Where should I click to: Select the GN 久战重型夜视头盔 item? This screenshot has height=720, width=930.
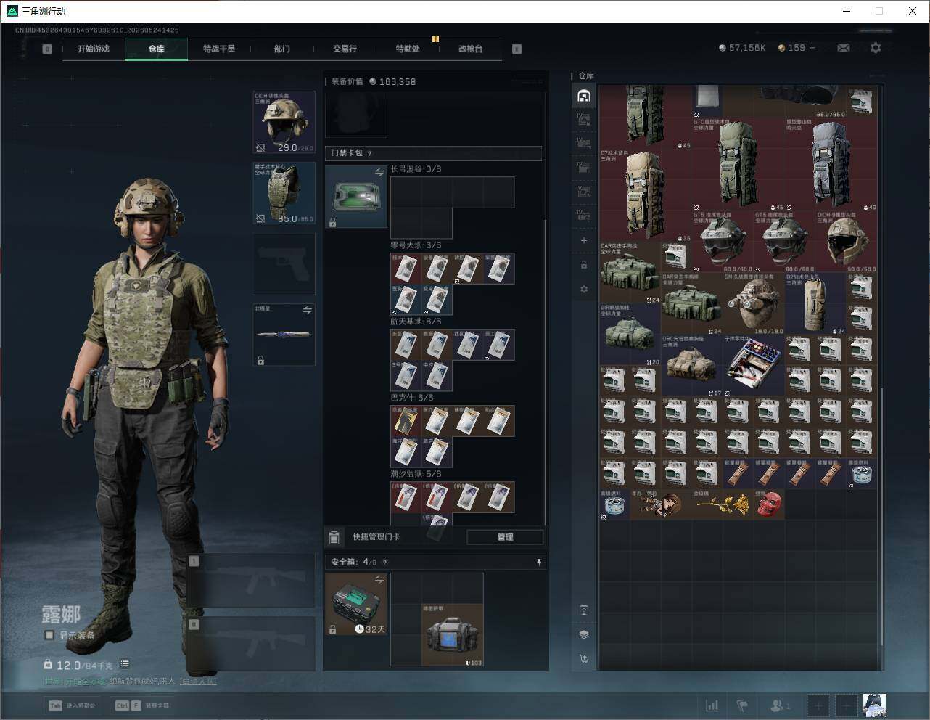(x=754, y=303)
